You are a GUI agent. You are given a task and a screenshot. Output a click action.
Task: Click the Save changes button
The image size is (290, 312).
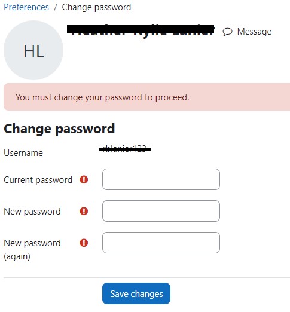coord(136,293)
